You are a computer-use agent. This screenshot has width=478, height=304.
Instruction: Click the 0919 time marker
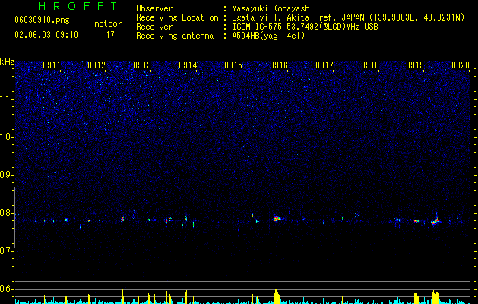[415, 65]
